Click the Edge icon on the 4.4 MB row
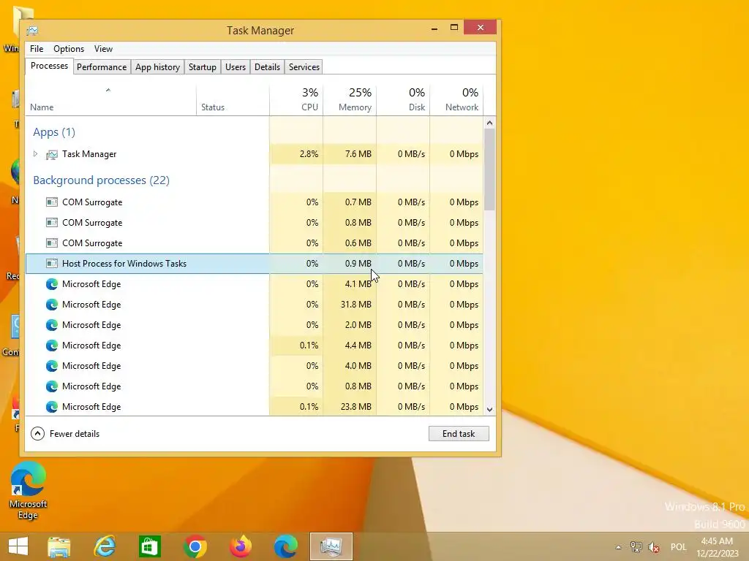Screen dimensions: 749x561 52,346
